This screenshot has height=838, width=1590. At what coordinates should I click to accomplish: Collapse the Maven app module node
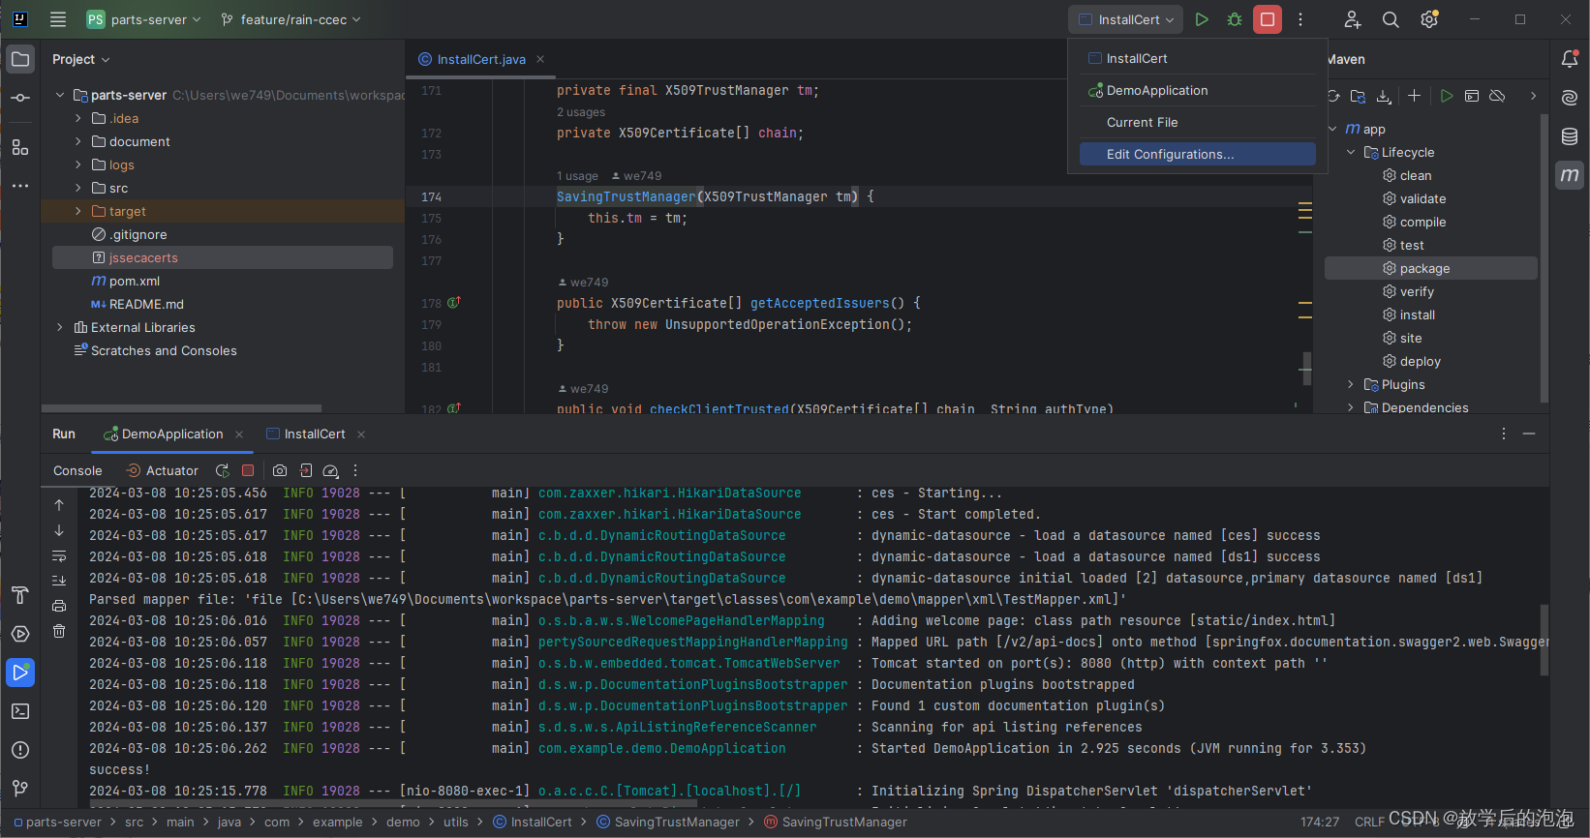tap(1333, 129)
